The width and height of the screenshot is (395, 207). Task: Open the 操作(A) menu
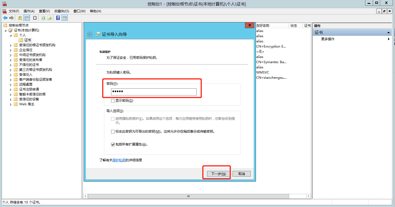(29, 11)
